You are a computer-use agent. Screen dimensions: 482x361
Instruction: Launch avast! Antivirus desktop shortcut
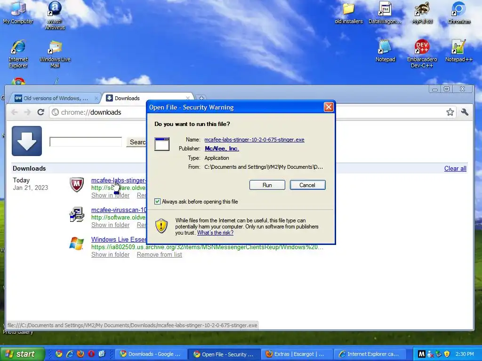[55, 15]
